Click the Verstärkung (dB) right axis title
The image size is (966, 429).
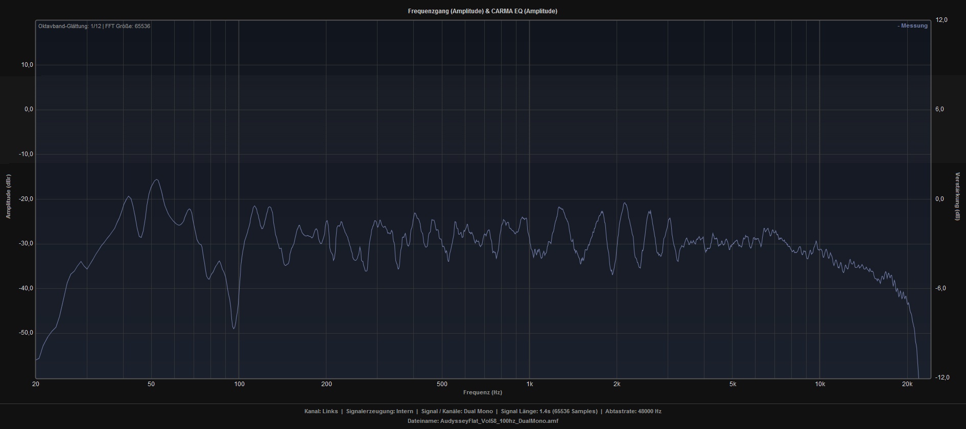point(957,196)
